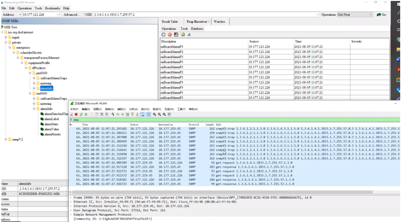The width and height of the screenshot is (403, 222).
Task: Open the Help menu in MIB Browser
Action: pyautogui.click(x=66, y=8)
